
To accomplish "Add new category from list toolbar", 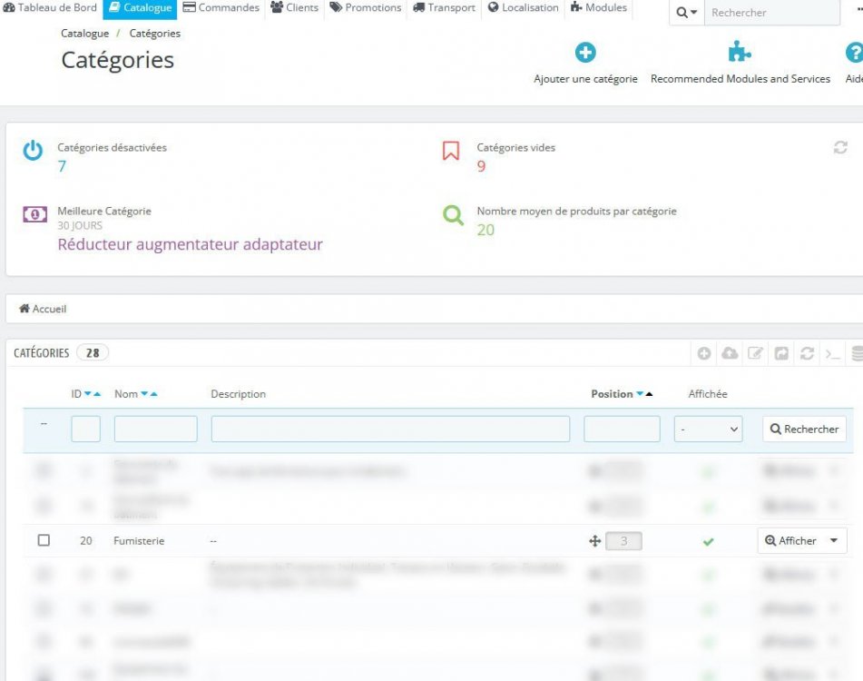I will coord(704,353).
